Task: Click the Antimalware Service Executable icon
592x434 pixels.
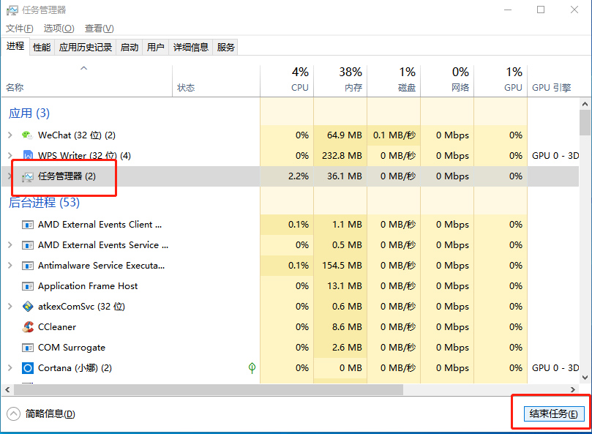Action: [28, 266]
